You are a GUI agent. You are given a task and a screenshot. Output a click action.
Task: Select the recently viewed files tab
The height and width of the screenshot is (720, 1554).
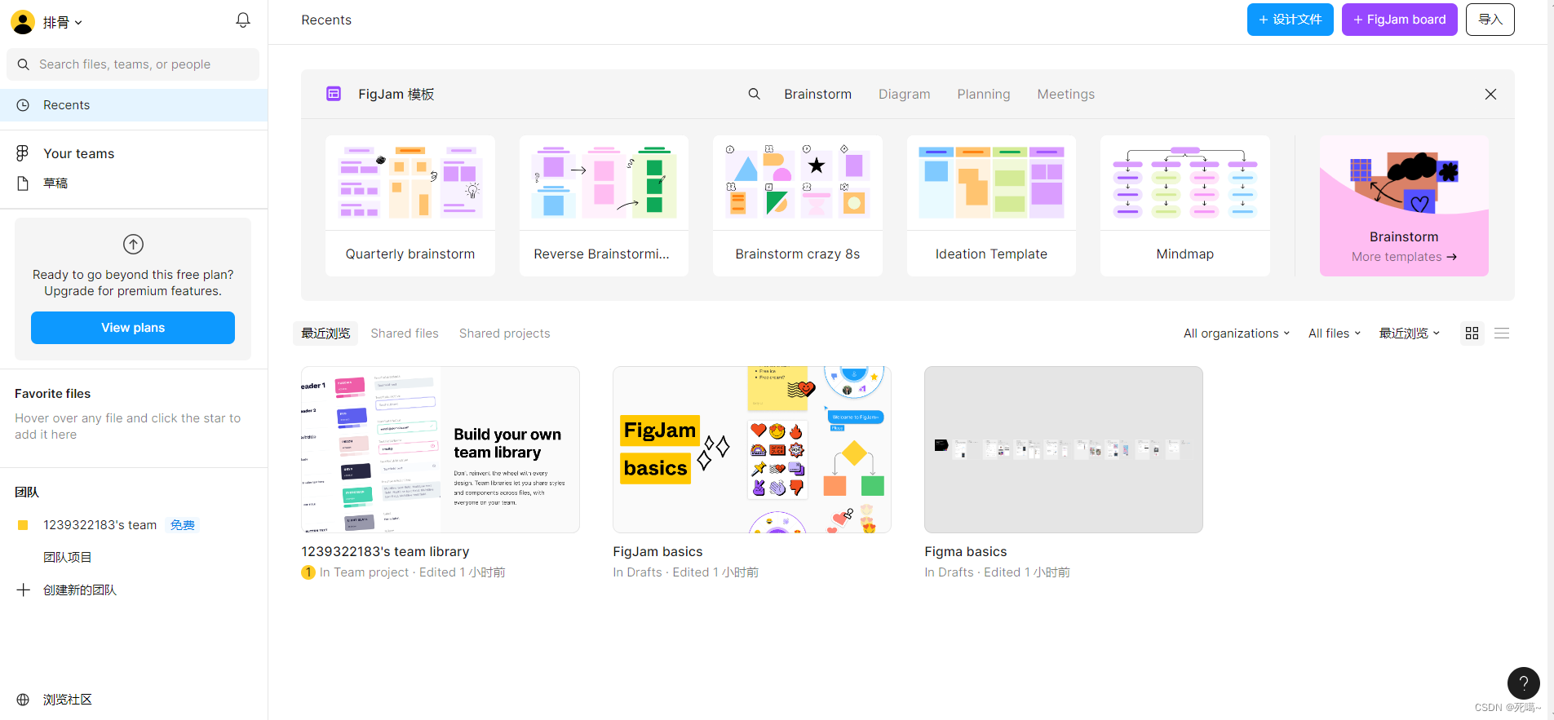(325, 333)
